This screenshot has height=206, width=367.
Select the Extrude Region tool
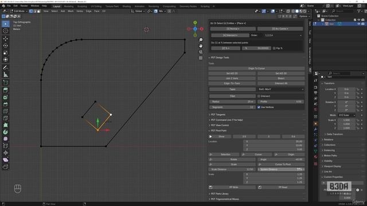(5, 90)
